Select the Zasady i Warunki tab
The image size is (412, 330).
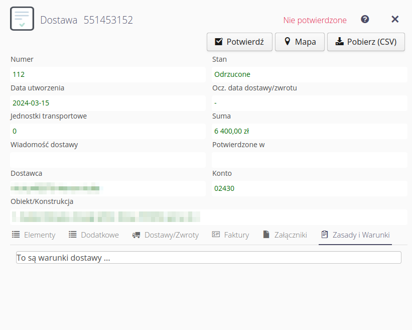point(355,235)
